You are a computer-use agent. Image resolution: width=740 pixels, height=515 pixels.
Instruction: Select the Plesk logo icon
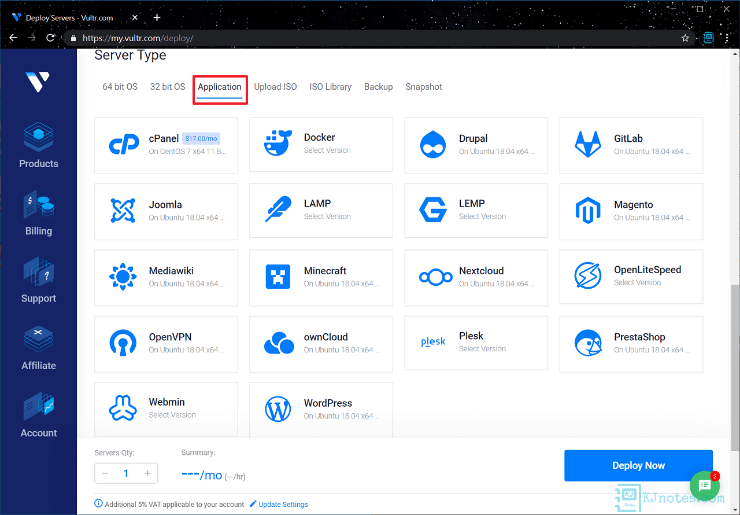tap(433, 342)
